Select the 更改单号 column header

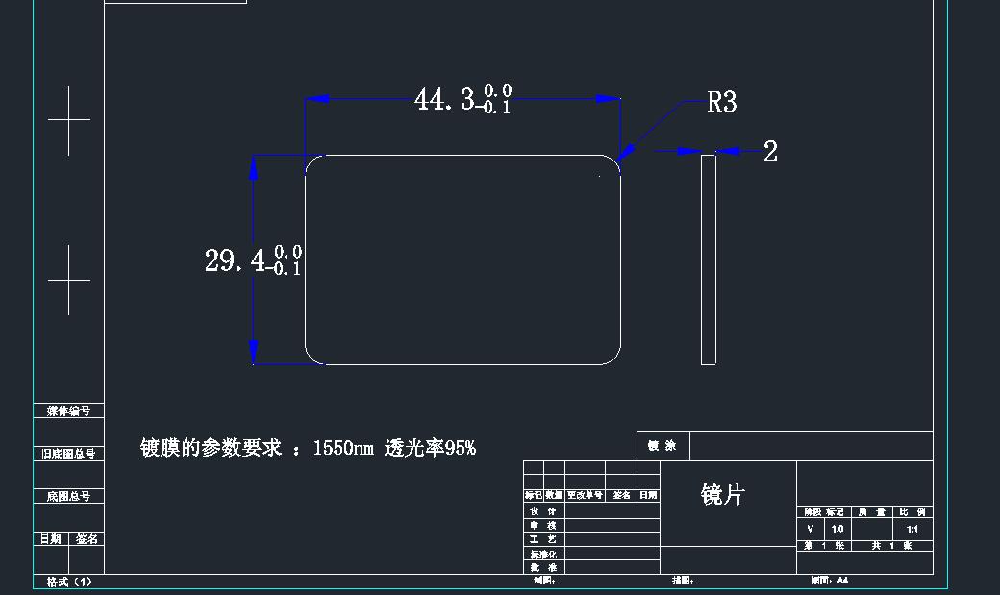[x=585, y=495]
